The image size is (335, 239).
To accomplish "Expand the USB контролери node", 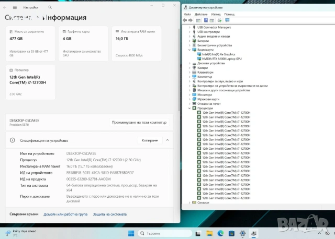I will [189, 32].
